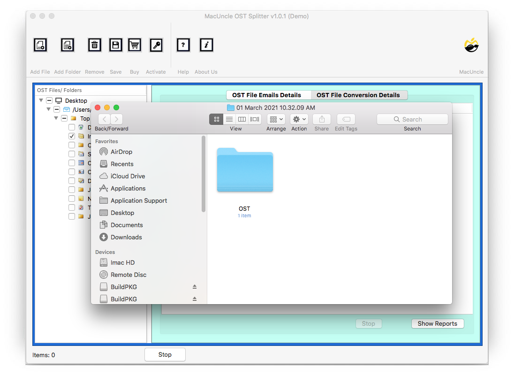Click the Add File toolbar icon
Image resolution: width=514 pixels, height=375 pixels.
click(40, 45)
